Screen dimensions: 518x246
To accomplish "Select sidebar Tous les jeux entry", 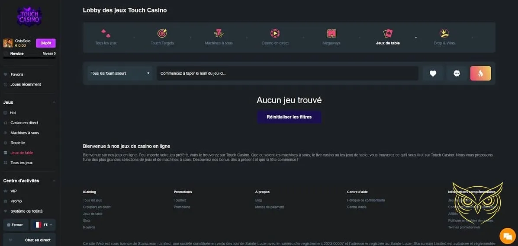I will 22,163.
